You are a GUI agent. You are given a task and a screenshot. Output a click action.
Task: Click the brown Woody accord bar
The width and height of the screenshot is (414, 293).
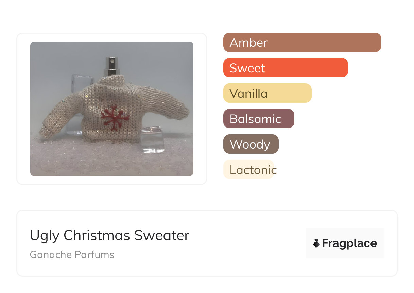[251, 144]
